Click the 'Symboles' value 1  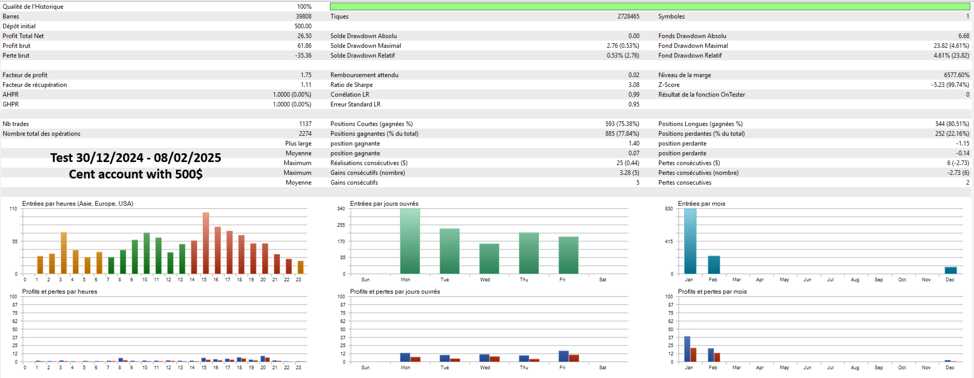point(968,16)
